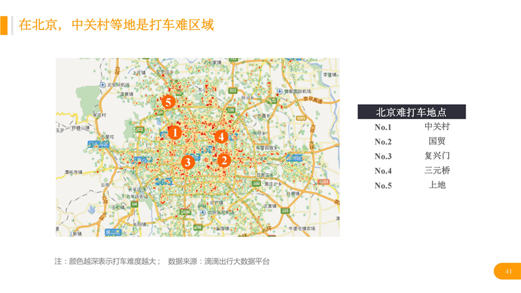Click the No.5 rank label
The width and height of the screenshot is (521, 293).
click(x=383, y=186)
